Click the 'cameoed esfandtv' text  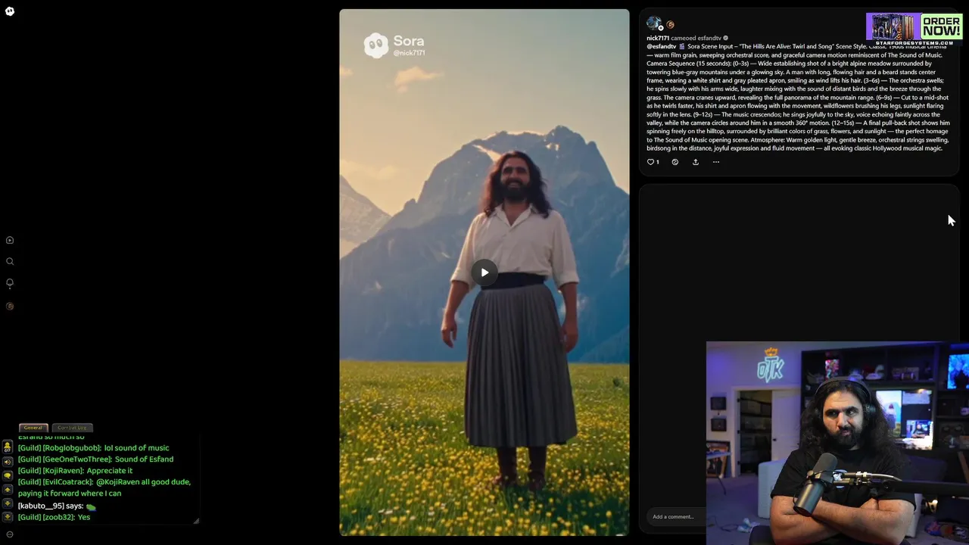(x=696, y=38)
